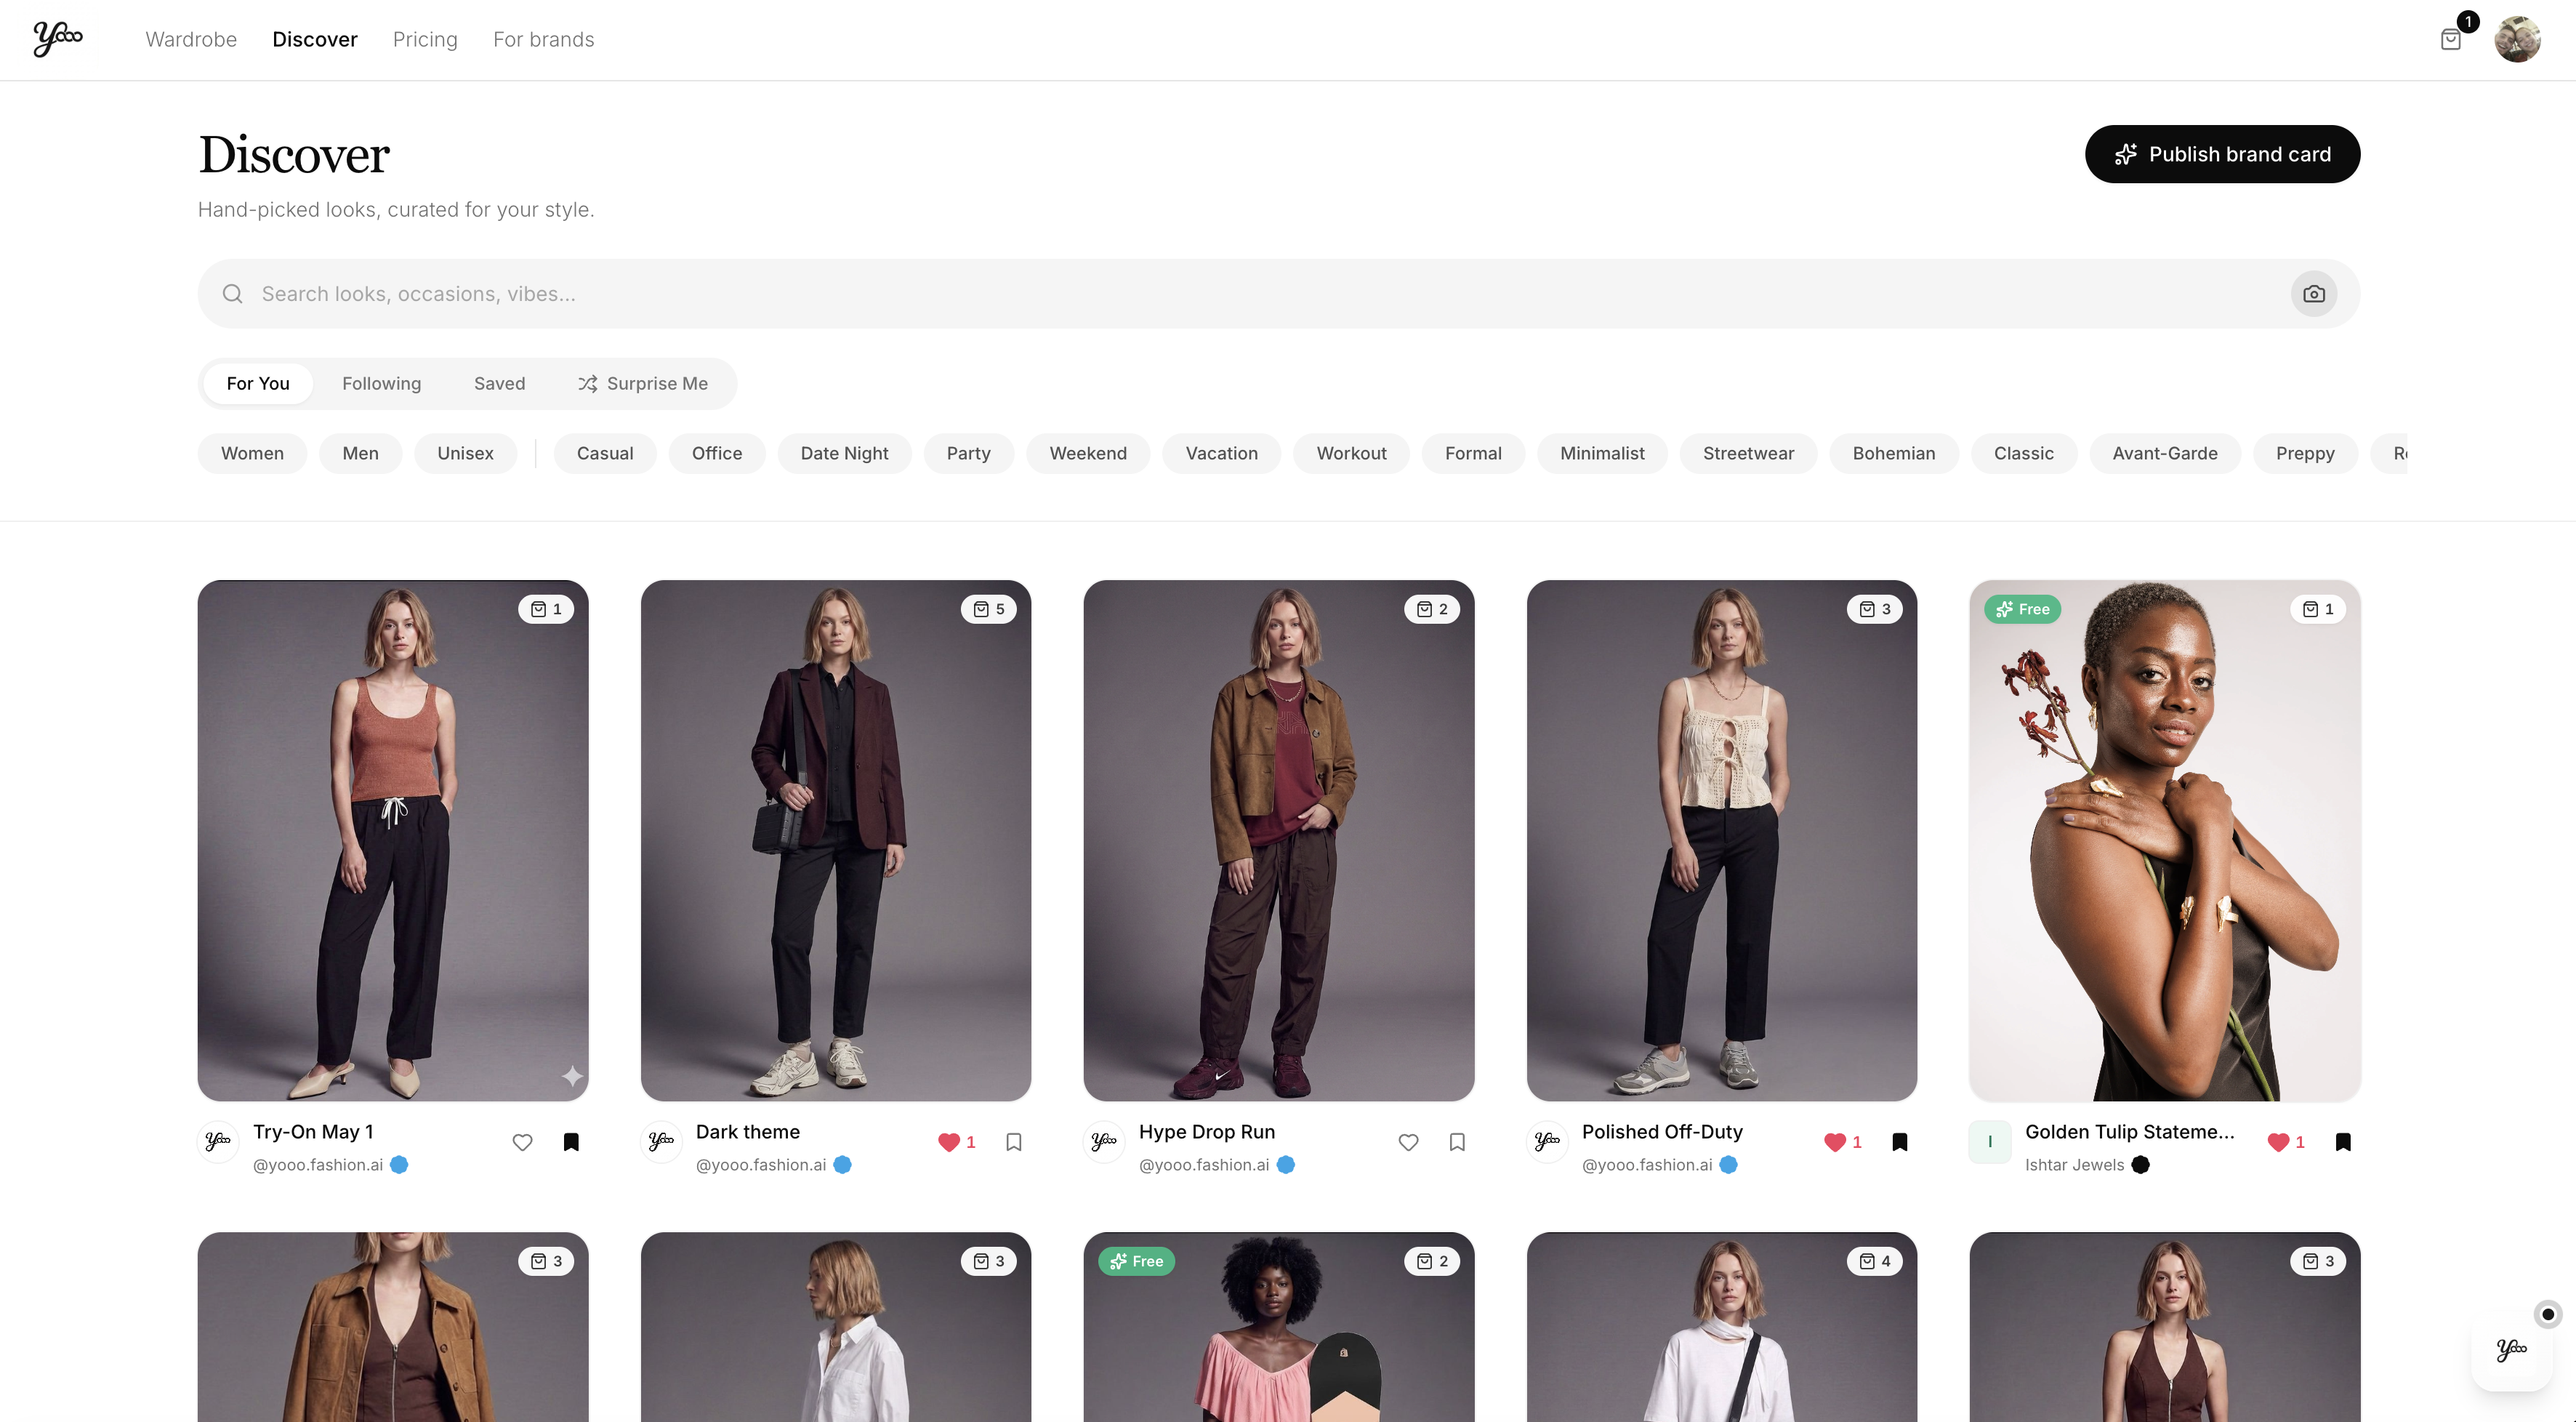Open the Yooo logo home link

coord(58,39)
